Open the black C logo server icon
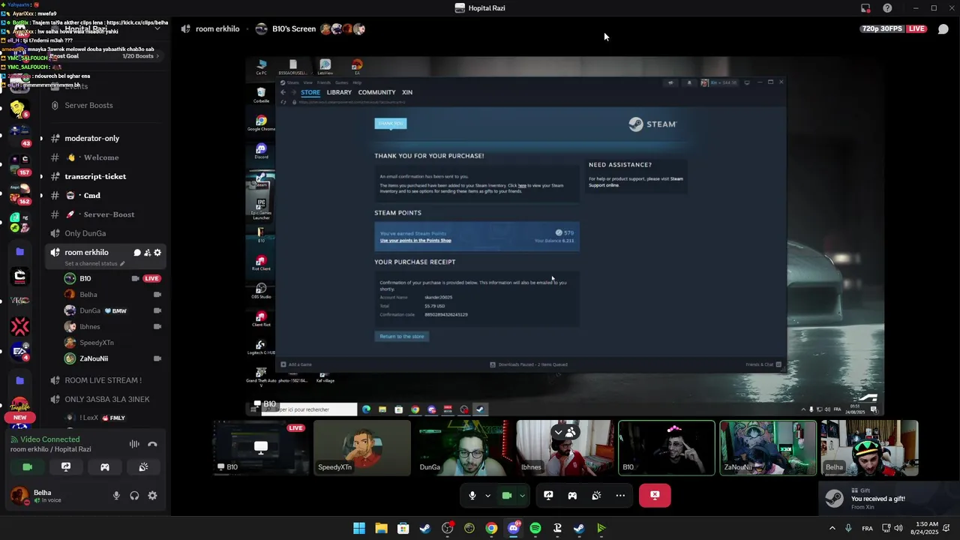Screen dimensions: 960x540 (20, 276)
